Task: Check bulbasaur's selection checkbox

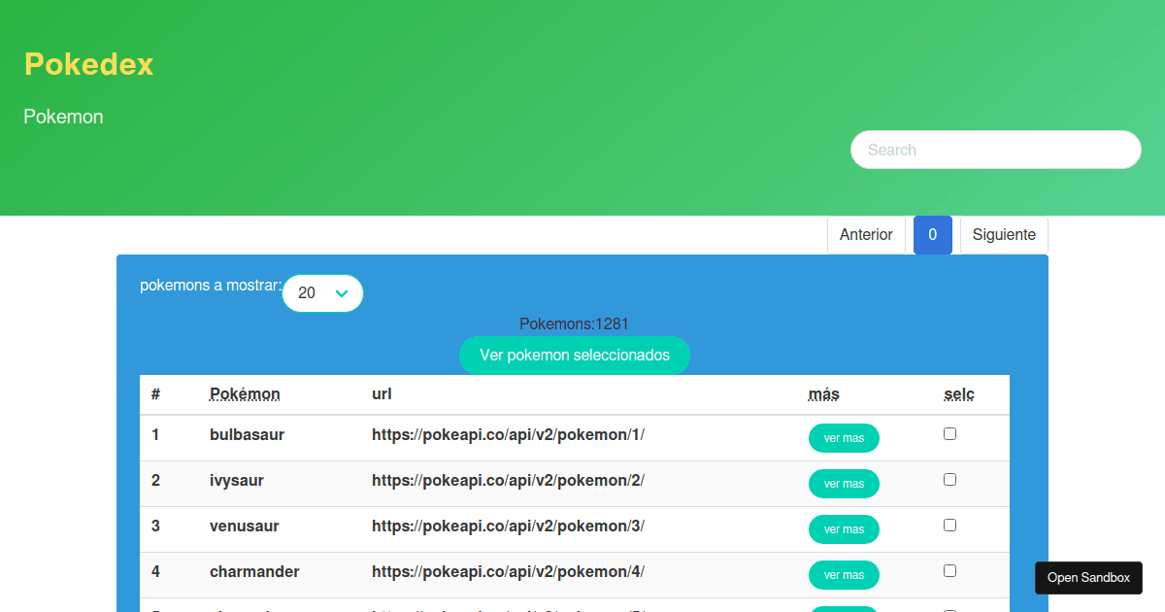Action: (949, 432)
